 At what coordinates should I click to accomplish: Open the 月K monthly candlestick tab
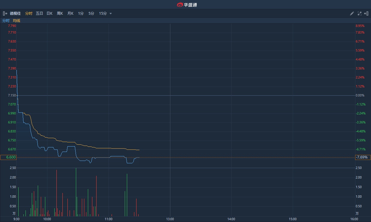[x=70, y=13]
